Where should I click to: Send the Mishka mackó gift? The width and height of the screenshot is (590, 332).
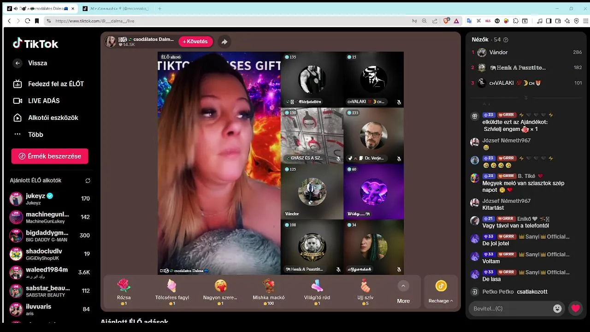tap(269, 292)
